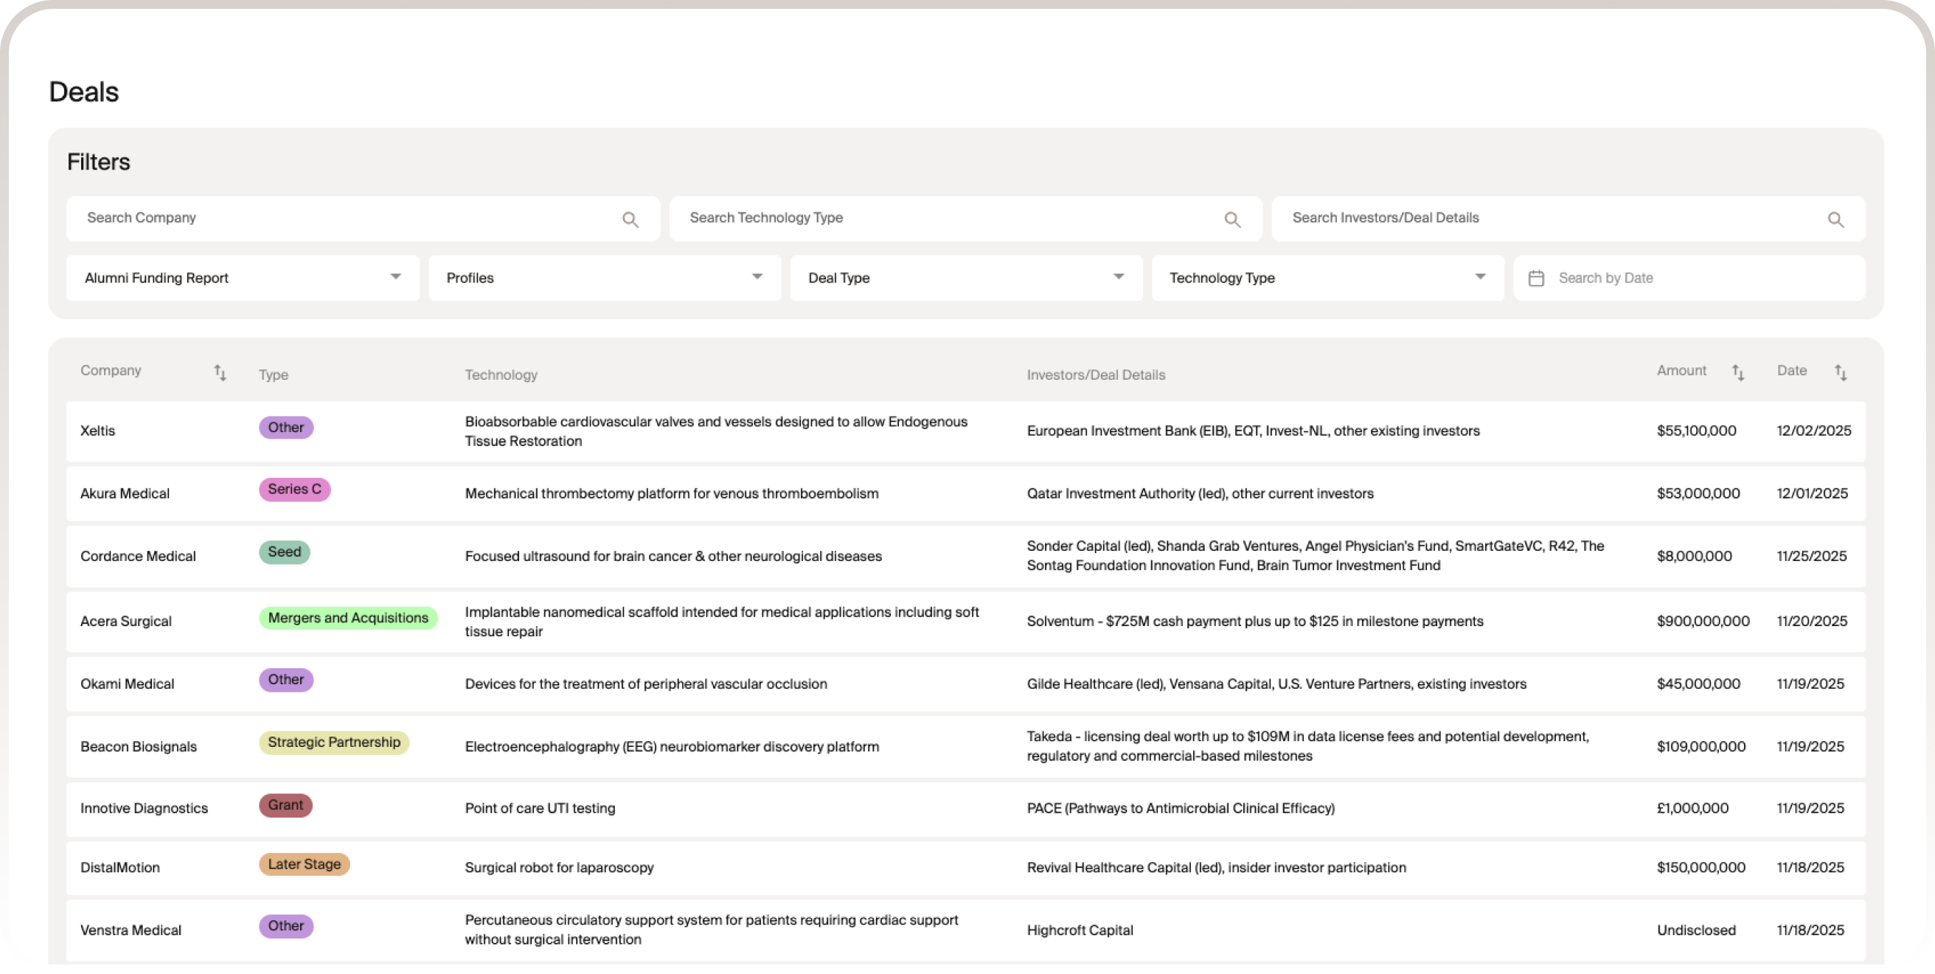Focus the Search Company input field
The width and height of the screenshot is (1935, 974).
[x=346, y=218]
